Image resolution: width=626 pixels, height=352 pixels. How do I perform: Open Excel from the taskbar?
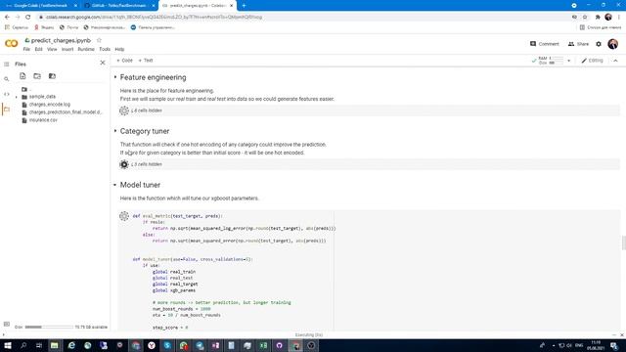coord(263,345)
